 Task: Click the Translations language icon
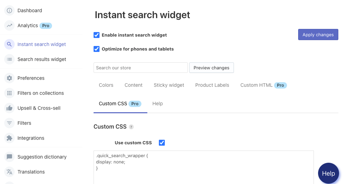point(9,172)
